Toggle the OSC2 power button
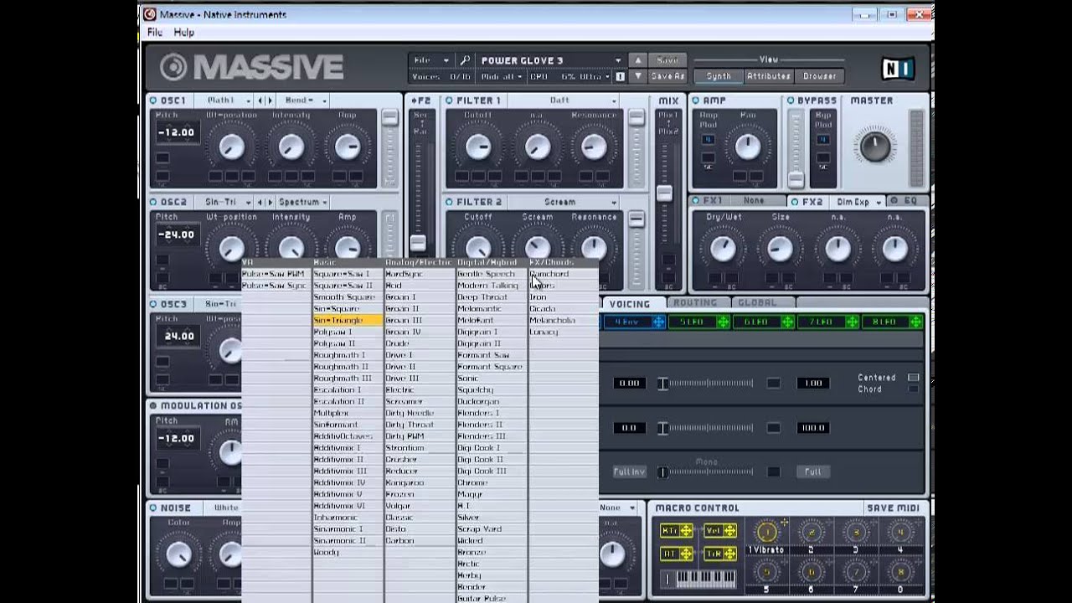The width and height of the screenshot is (1072, 603). click(x=153, y=202)
